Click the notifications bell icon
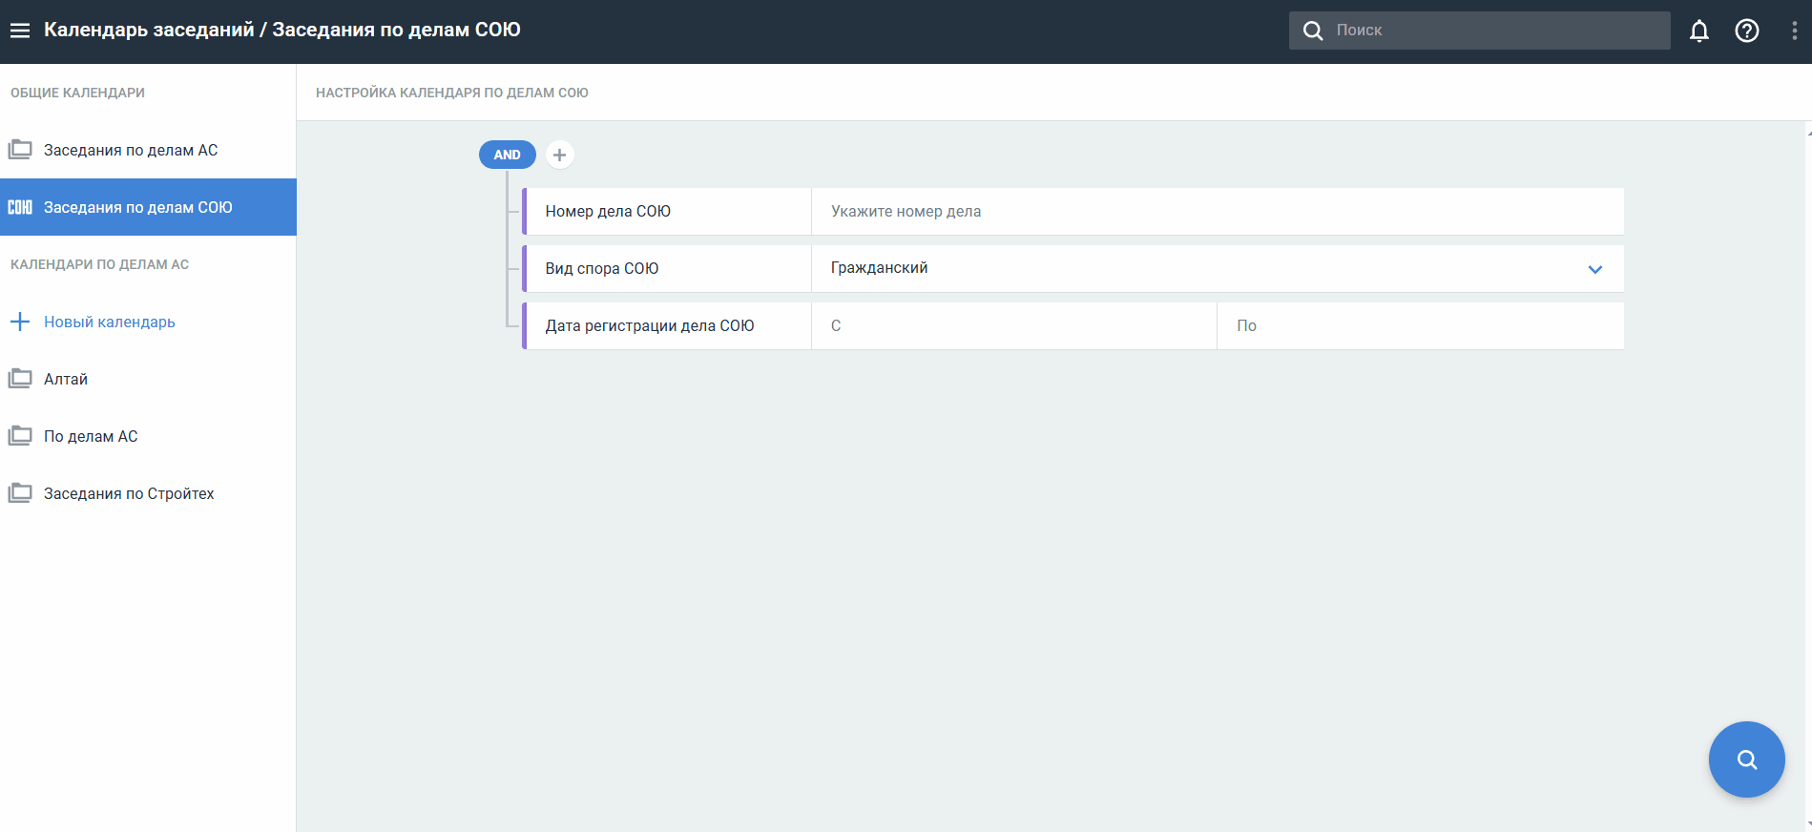Viewport: 1812px width, 832px height. (x=1698, y=31)
